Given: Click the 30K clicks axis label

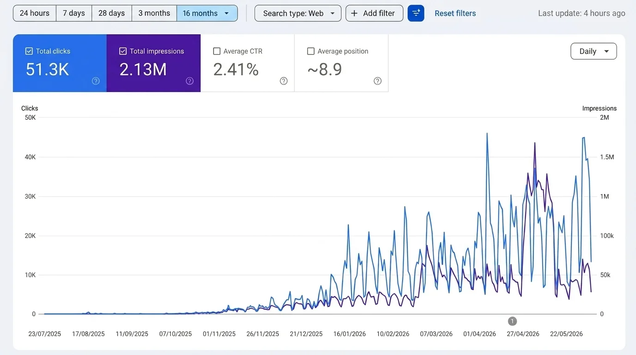Looking at the screenshot, I should pos(30,196).
